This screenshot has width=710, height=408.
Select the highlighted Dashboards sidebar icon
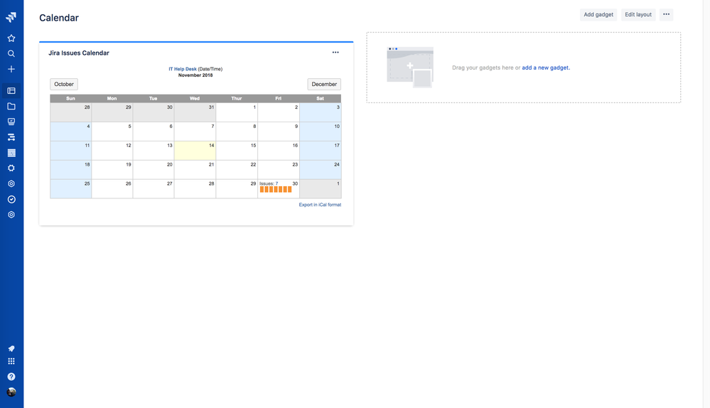coord(11,90)
